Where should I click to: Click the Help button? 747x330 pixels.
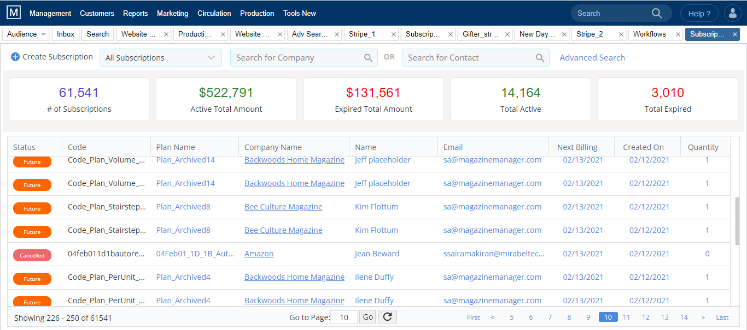(x=699, y=13)
